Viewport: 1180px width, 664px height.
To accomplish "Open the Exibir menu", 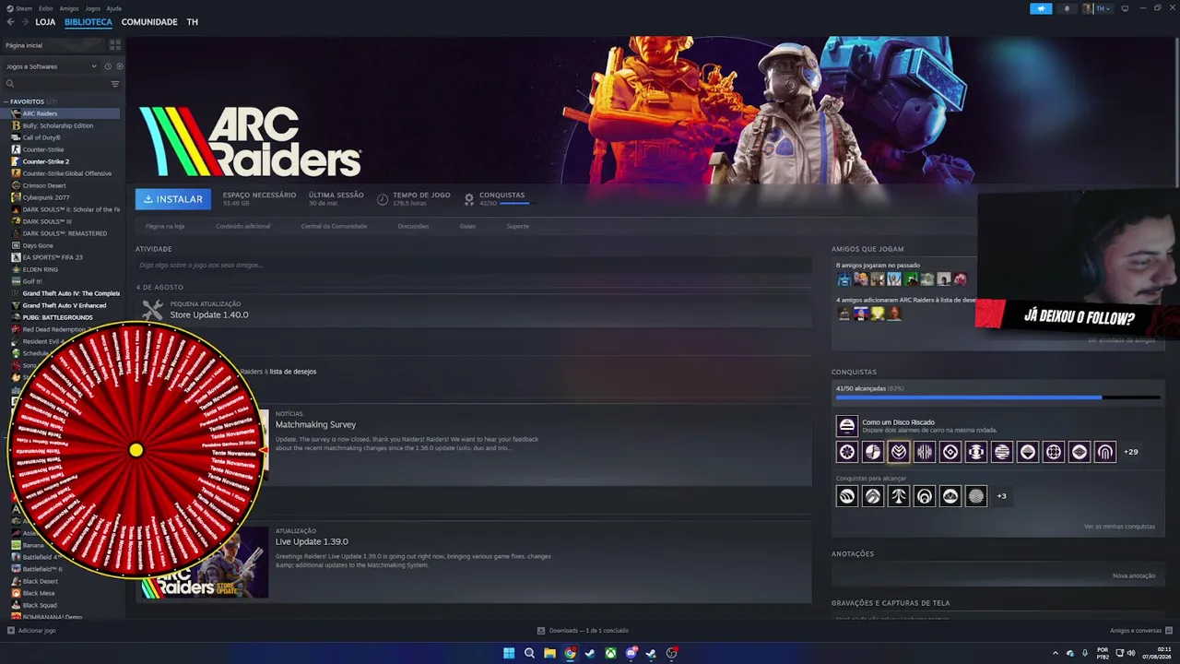I will coord(46,8).
